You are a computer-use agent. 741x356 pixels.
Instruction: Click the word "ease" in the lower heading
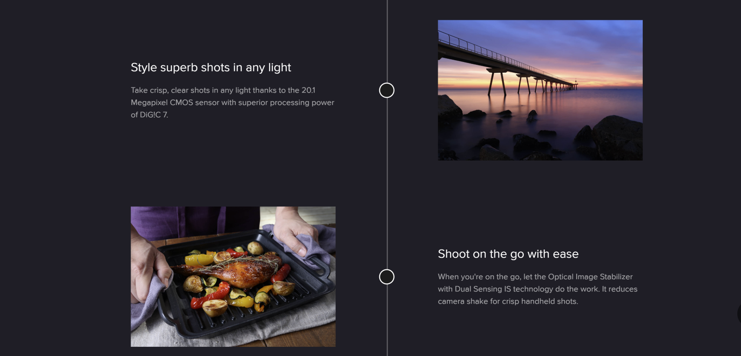[x=565, y=254]
